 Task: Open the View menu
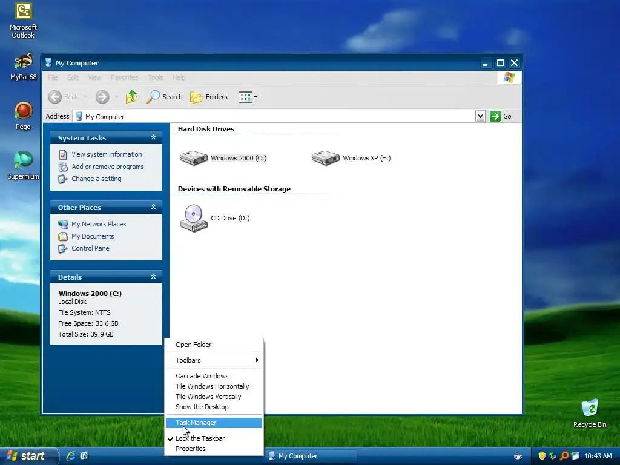pyautogui.click(x=94, y=77)
